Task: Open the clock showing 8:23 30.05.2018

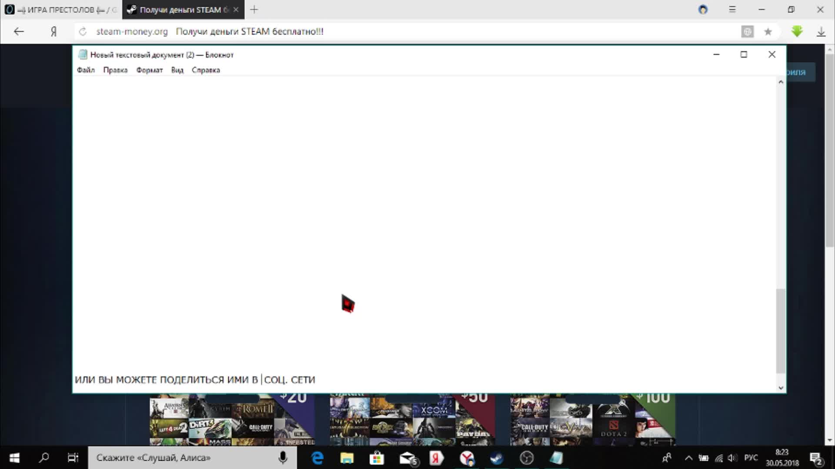Action: pyautogui.click(x=782, y=458)
